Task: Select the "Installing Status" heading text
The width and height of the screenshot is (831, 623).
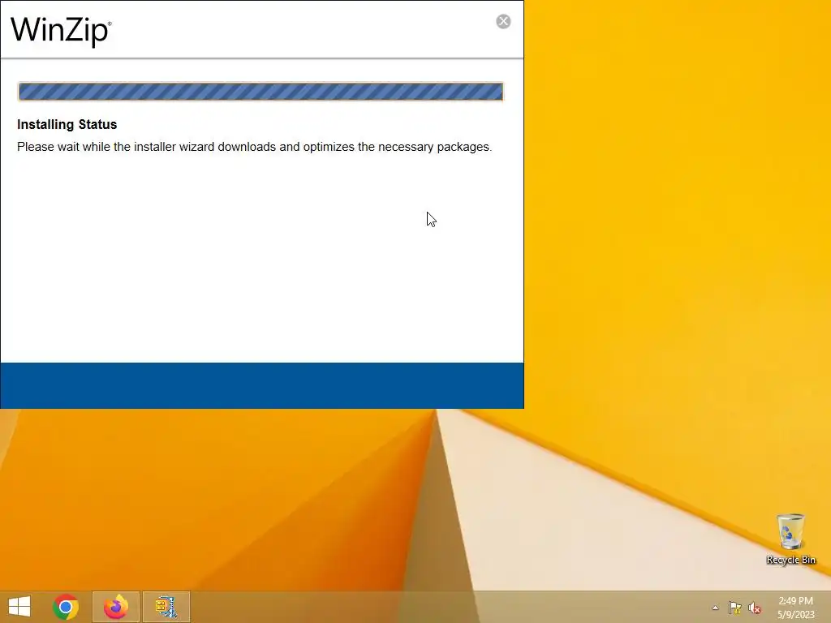Action: click(x=67, y=124)
